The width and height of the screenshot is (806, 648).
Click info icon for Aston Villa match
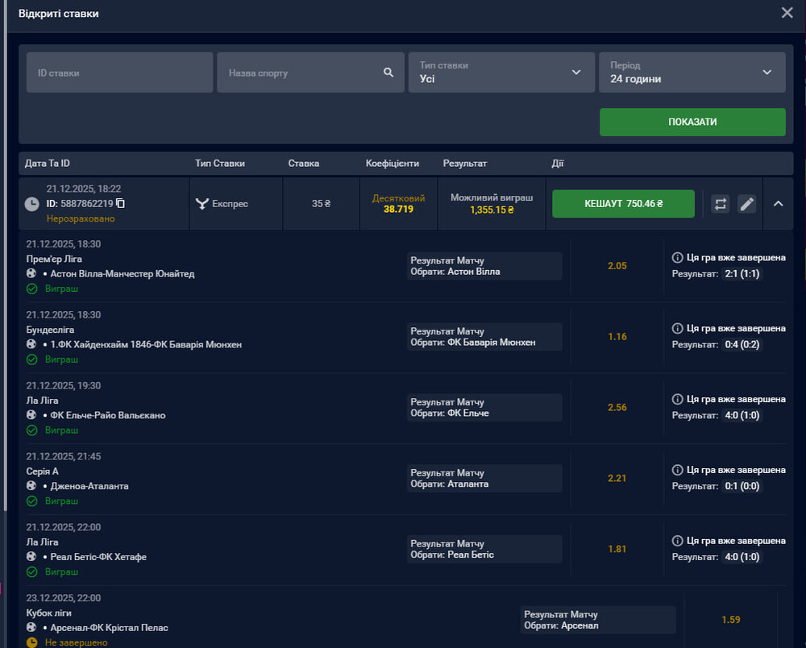(x=677, y=258)
